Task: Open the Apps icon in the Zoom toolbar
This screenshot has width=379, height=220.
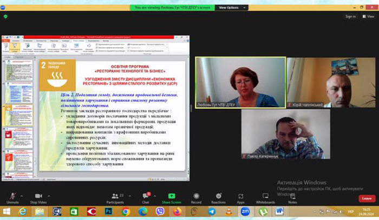Action: 240,195
